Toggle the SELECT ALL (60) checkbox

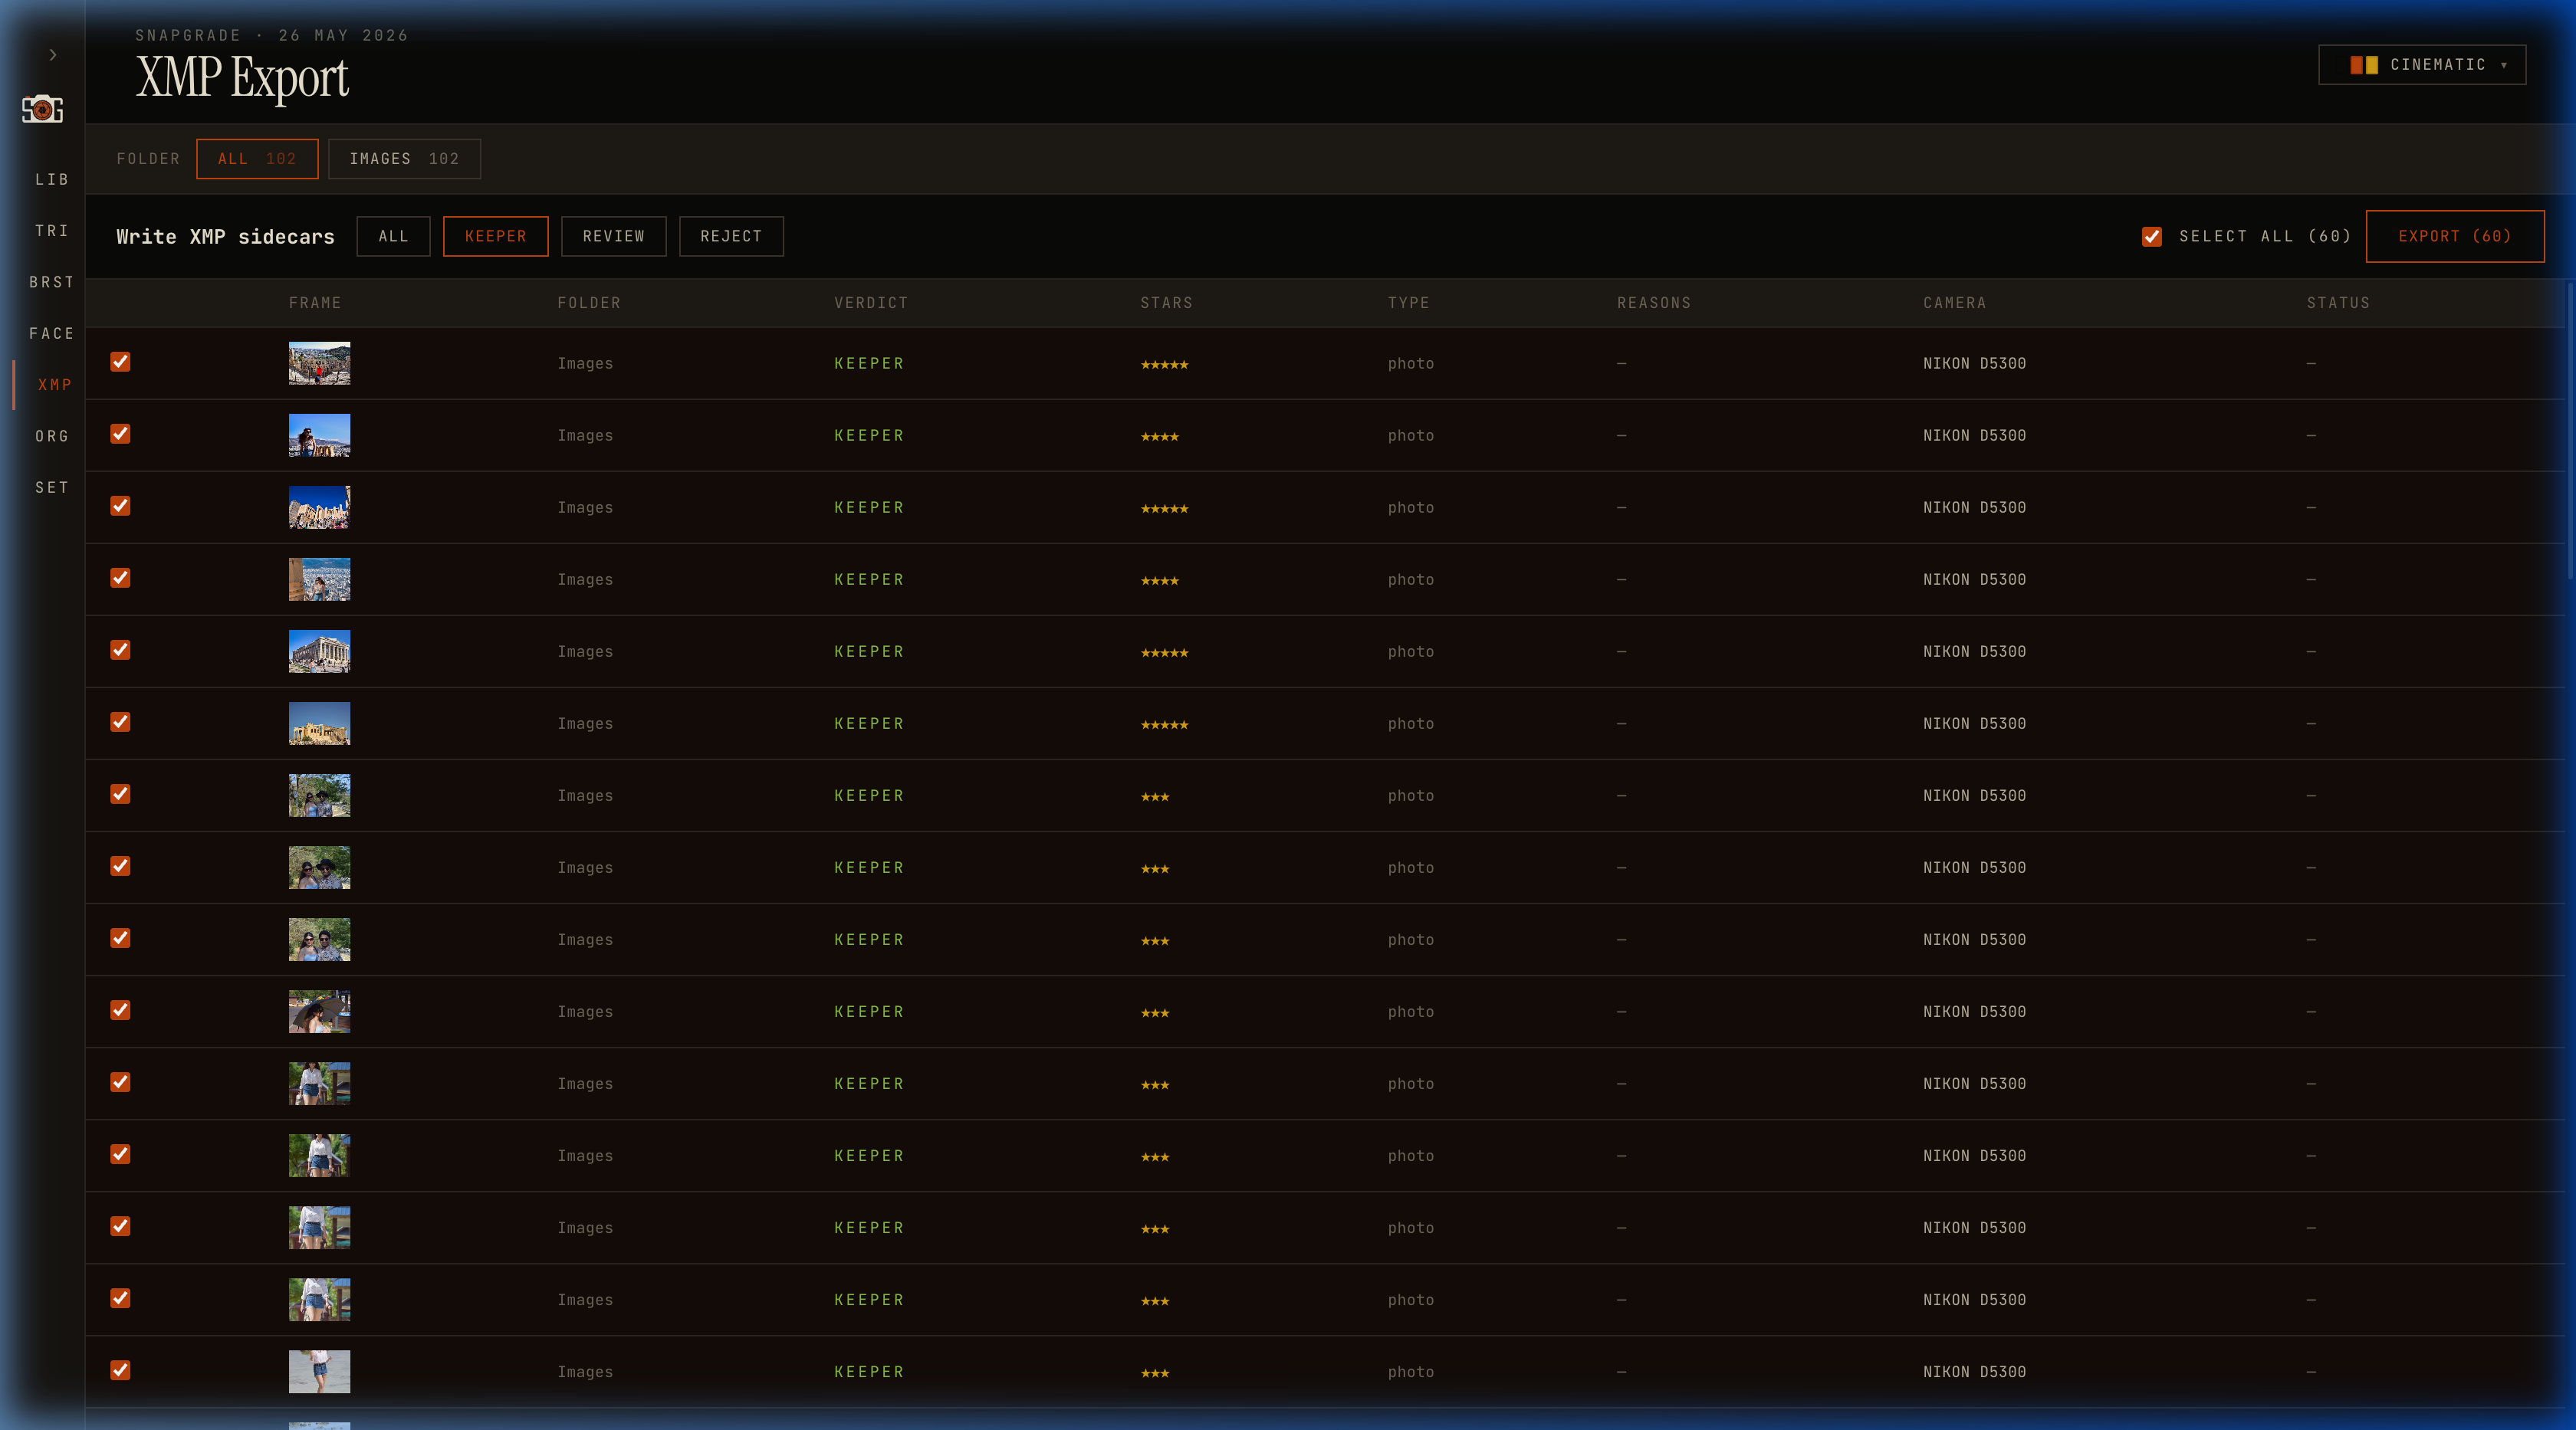(x=2152, y=237)
